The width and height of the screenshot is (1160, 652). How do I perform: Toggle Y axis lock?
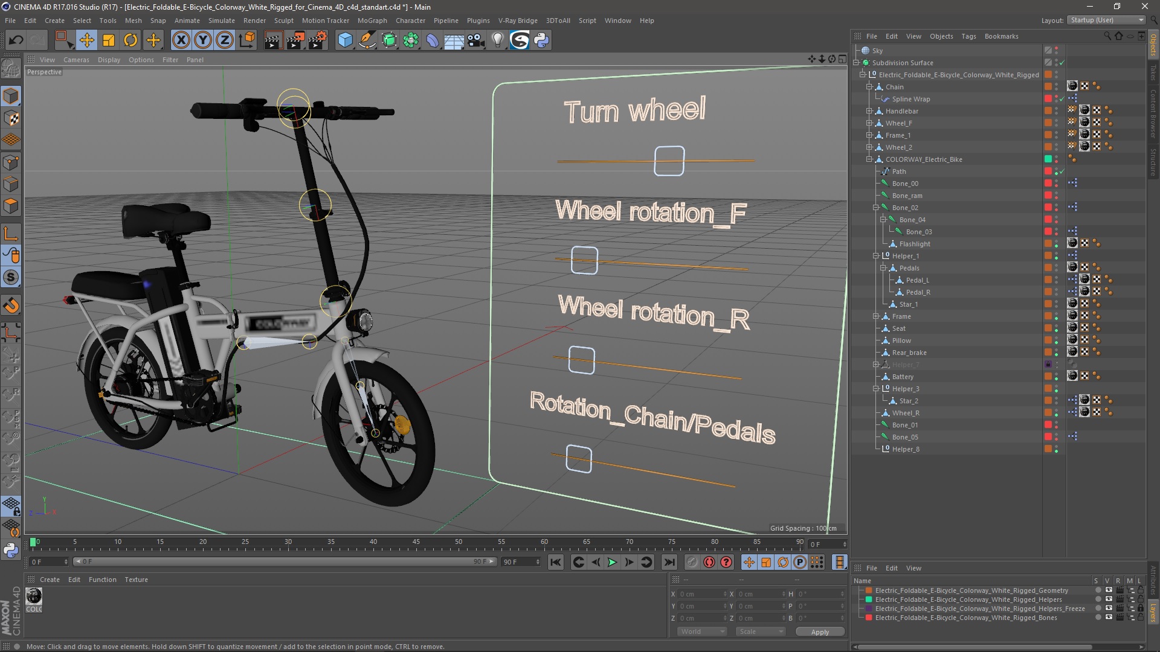click(x=203, y=40)
